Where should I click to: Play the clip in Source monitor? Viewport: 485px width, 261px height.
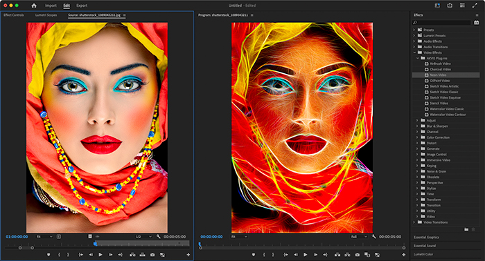pos(100,255)
